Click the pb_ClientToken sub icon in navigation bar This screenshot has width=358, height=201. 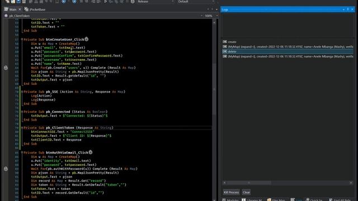(x=6, y=16)
